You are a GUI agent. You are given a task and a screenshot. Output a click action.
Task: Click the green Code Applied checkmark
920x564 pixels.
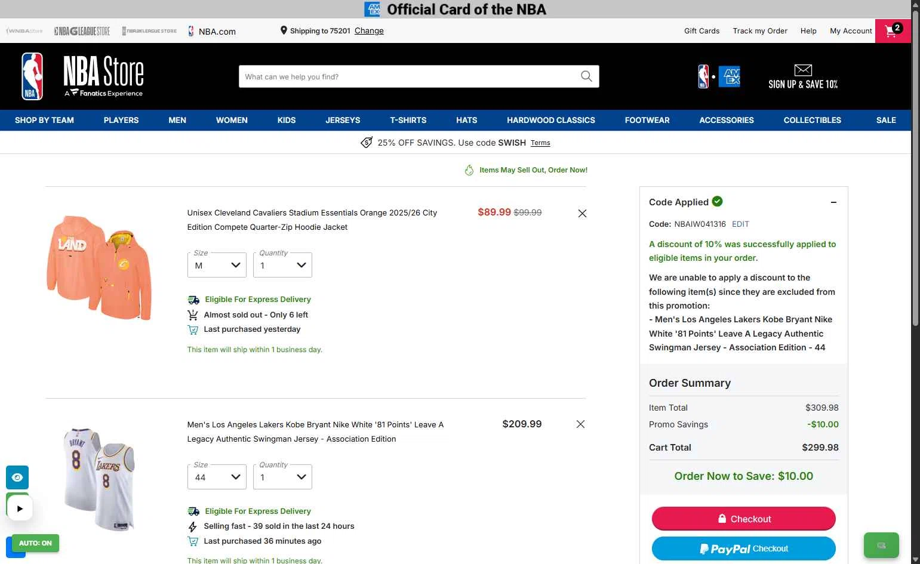[x=718, y=202]
